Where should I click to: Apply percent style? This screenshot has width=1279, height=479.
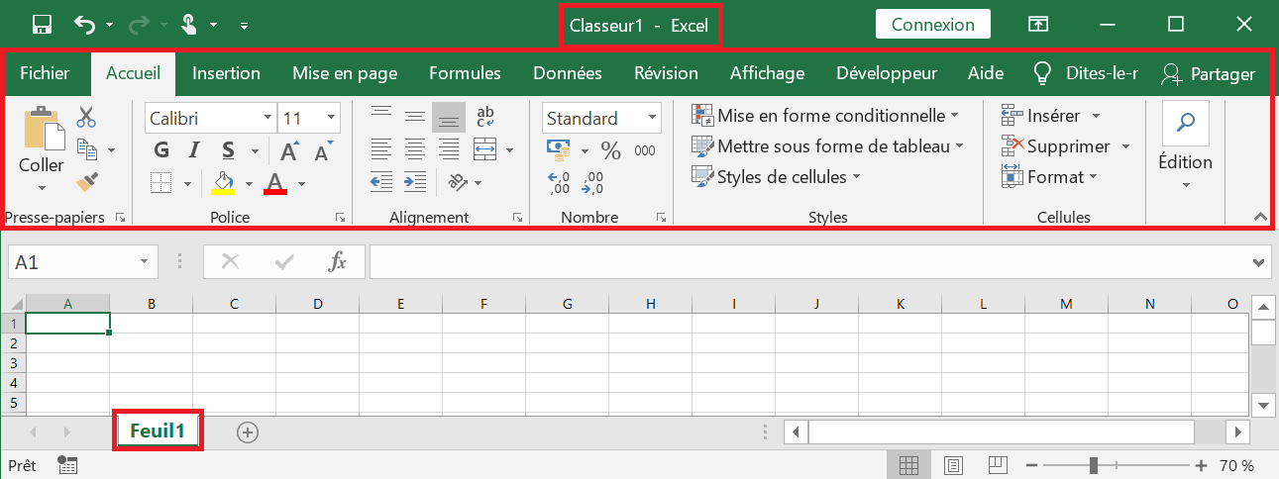click(x=611, y=150)
